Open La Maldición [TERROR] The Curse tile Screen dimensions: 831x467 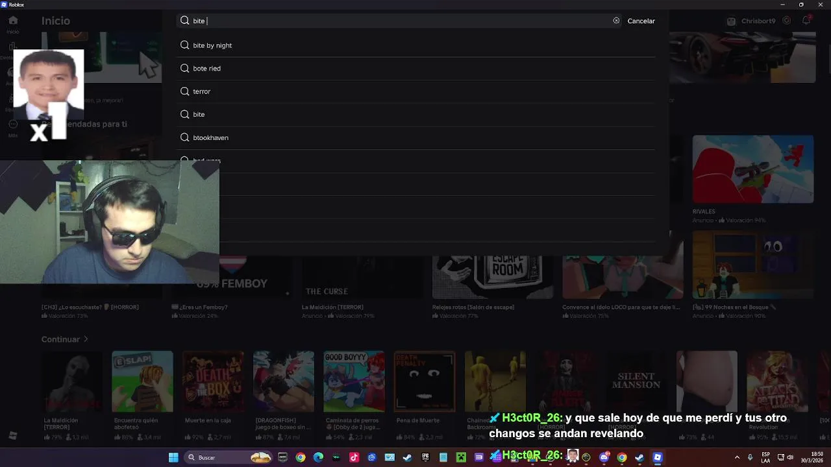click(x=362, y=276)
